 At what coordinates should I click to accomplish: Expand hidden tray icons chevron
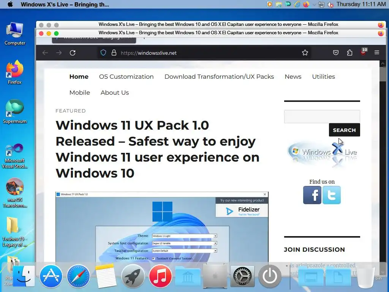click(314, 5)
